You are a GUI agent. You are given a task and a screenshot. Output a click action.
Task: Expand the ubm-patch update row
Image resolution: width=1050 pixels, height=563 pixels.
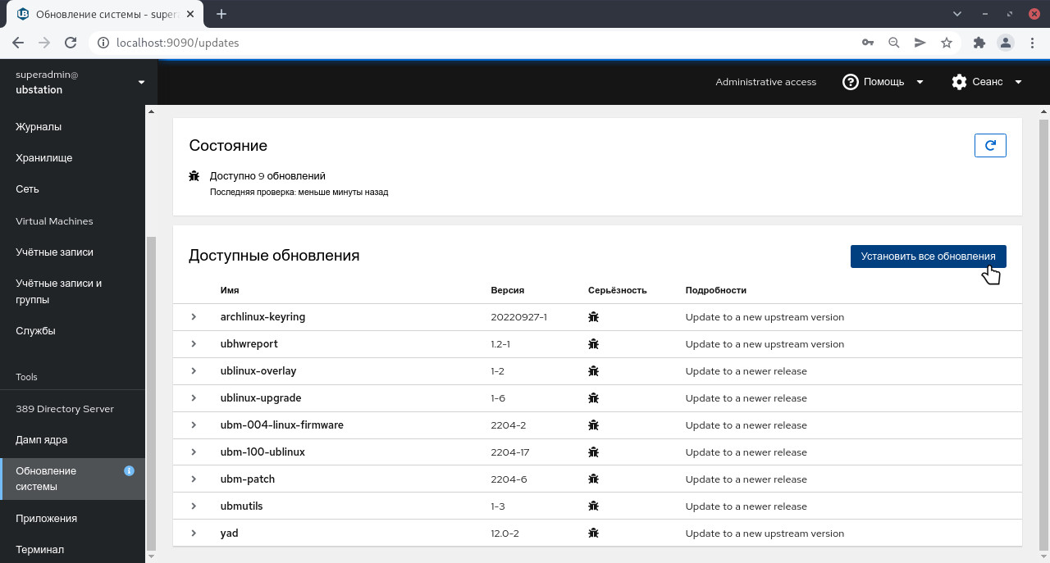194,479
